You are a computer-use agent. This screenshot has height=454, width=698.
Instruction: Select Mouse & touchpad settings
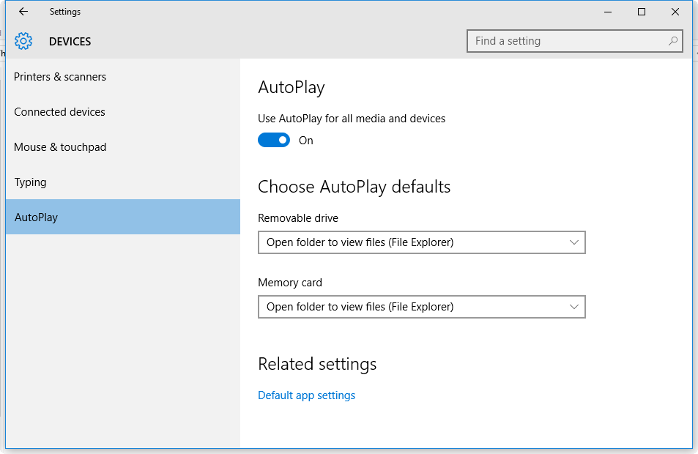(x=60, y=147)
